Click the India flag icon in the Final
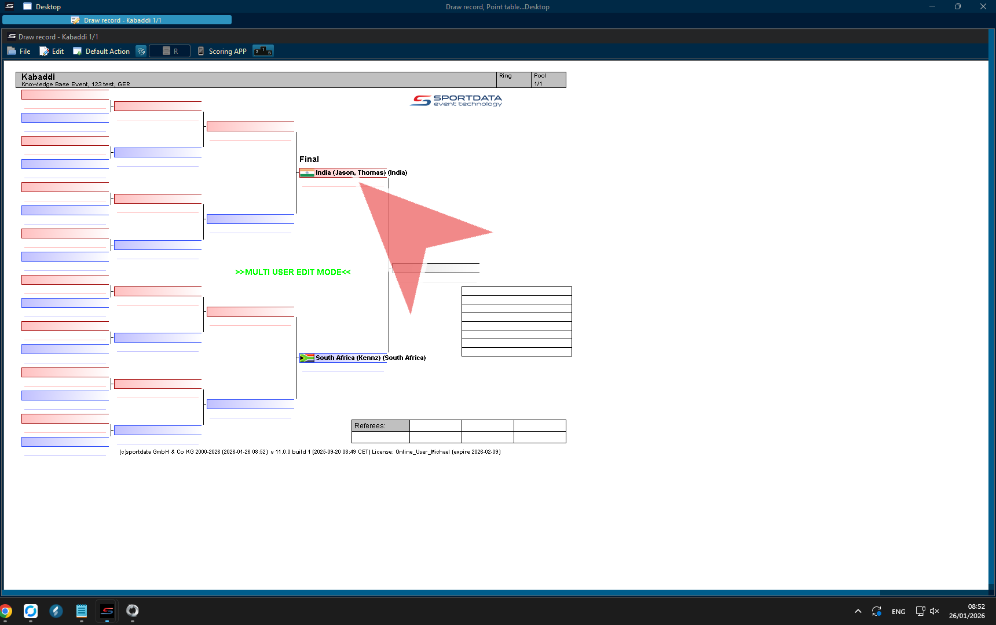Screen dimensions: 996x625 click(307, 173)
